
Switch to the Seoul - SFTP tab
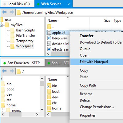[x=58, y=63]
